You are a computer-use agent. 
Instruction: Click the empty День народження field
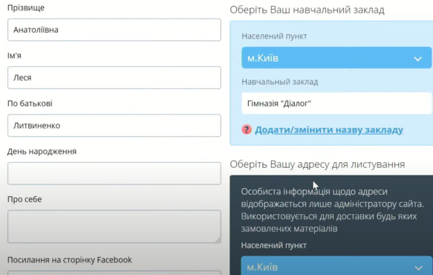(x=114, y=173)
